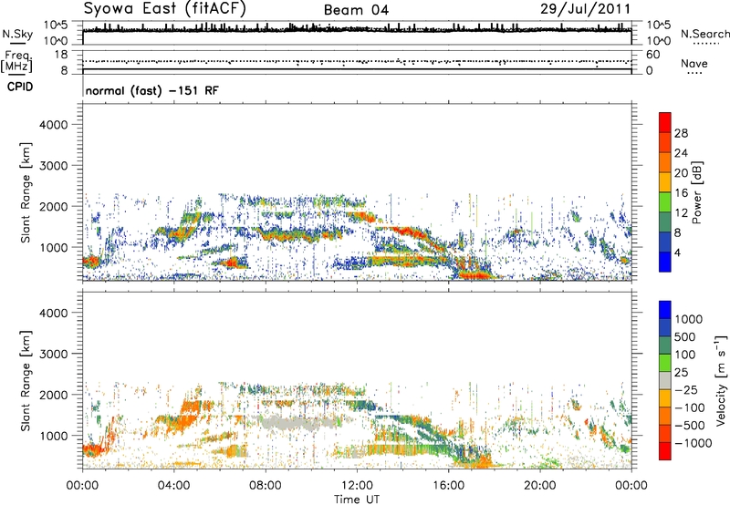Click the dotted frequency trace panel
The image size is (730, 505).
point(357,62)
